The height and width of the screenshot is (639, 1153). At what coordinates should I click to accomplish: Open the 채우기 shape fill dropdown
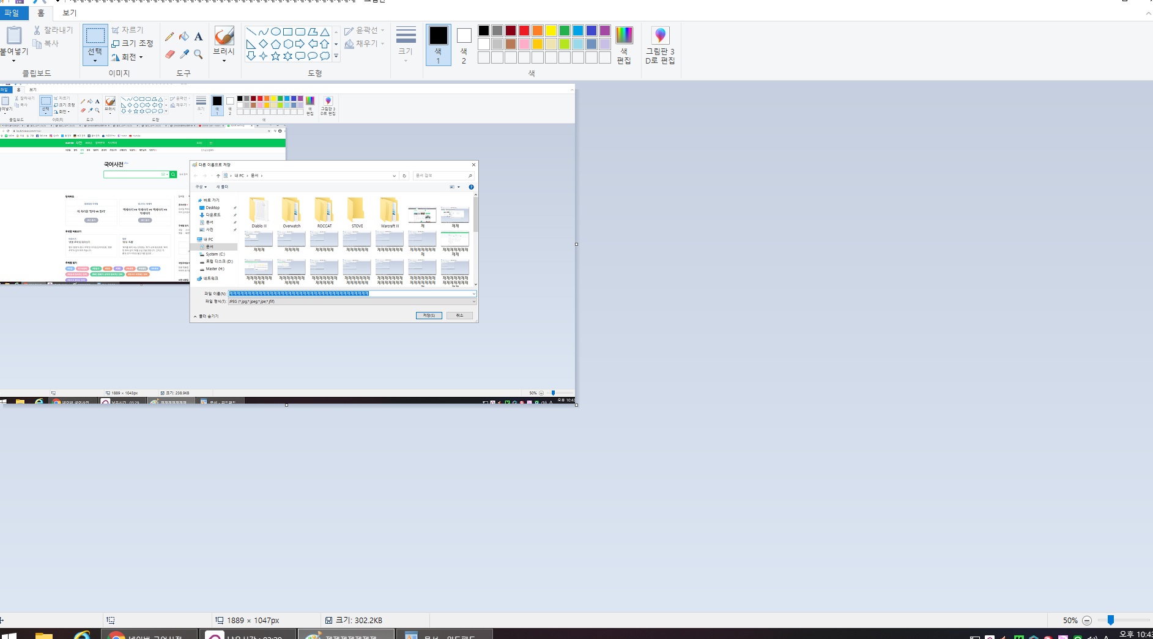tap(365, 43)
